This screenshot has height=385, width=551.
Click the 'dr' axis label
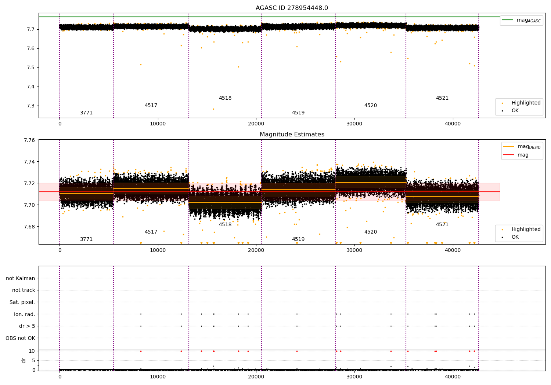24,360
